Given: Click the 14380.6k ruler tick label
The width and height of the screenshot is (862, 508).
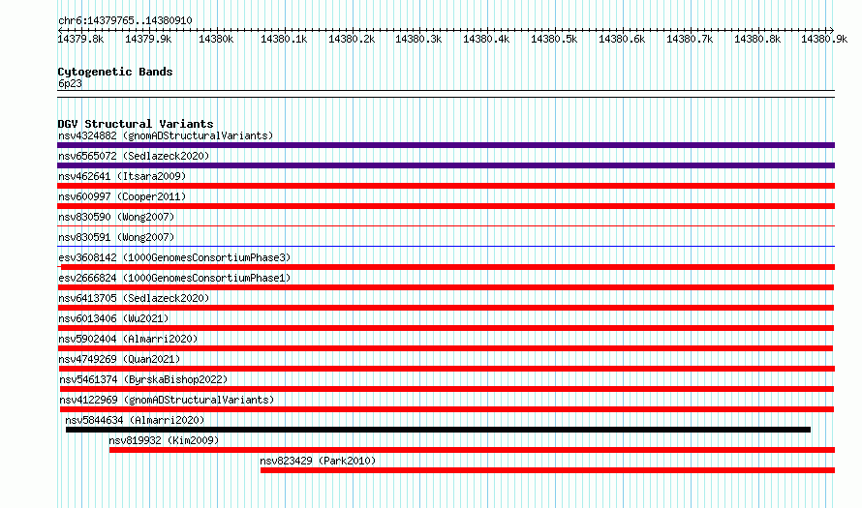Looking at the screenshot, I should 622,39.
